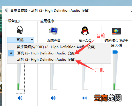Click the device volume slider track
Viewport: 132px width, 106px height.
pyautogui.click(x=18, y=77)
